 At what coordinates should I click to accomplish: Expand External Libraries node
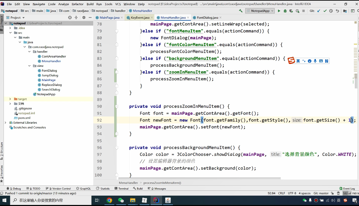coord(5,123)
